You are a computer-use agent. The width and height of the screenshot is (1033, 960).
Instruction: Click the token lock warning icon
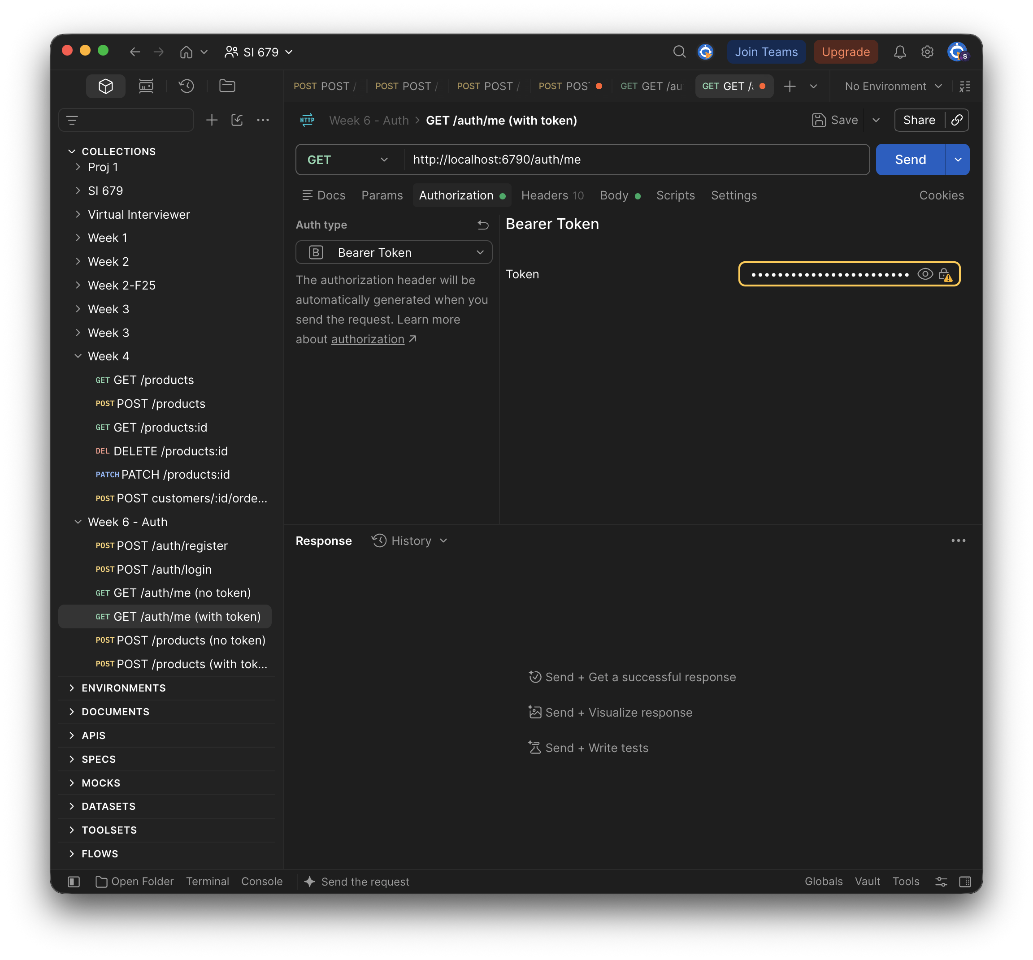tap(945, 274)
